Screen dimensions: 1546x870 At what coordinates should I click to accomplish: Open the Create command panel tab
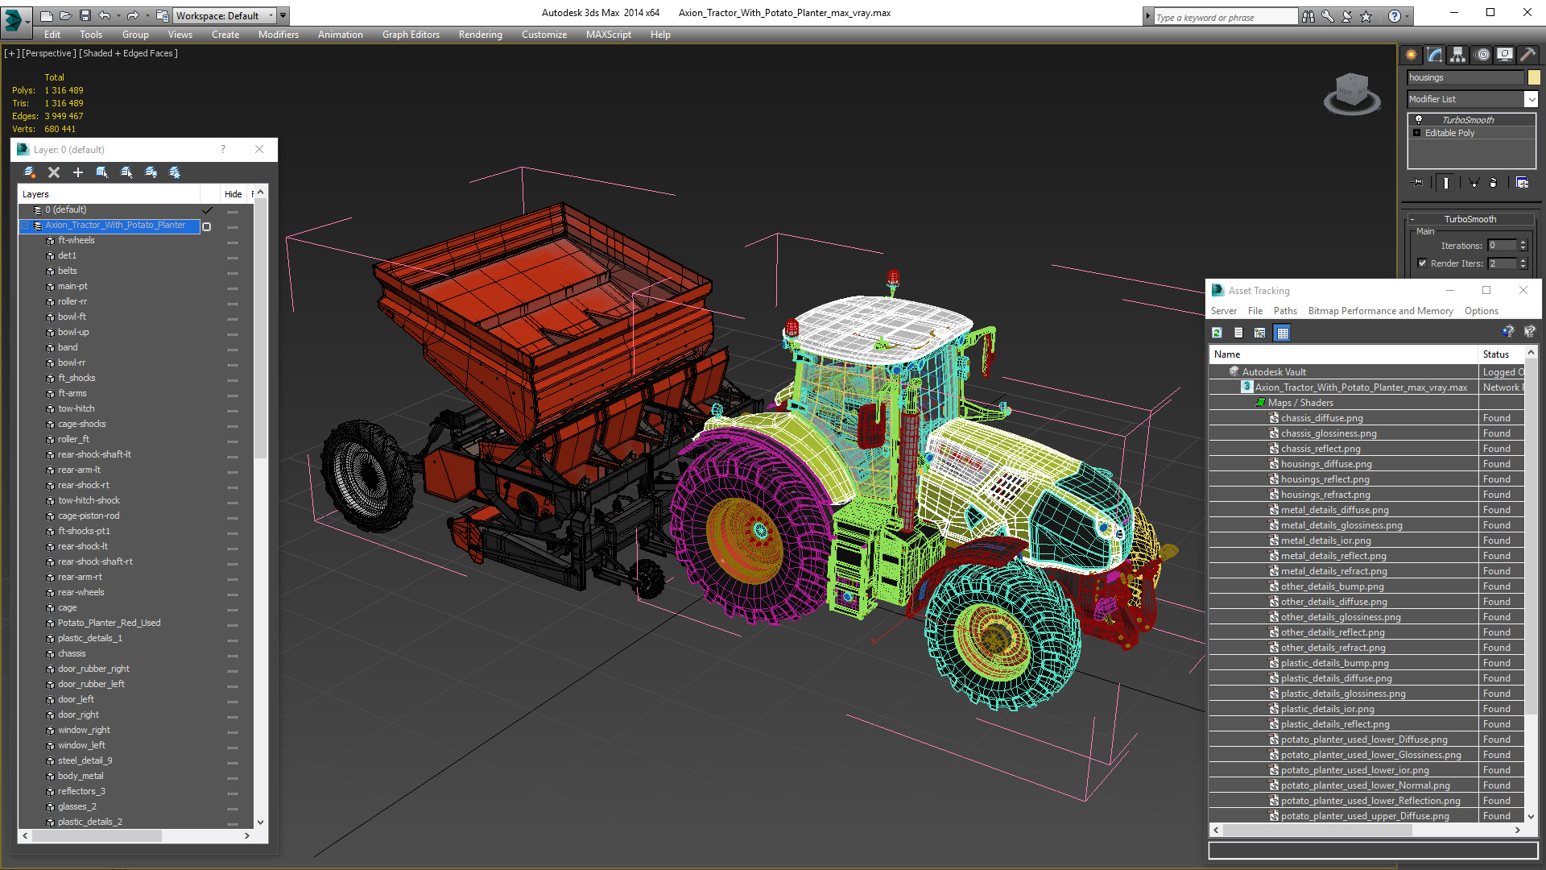coord(1412,55)
